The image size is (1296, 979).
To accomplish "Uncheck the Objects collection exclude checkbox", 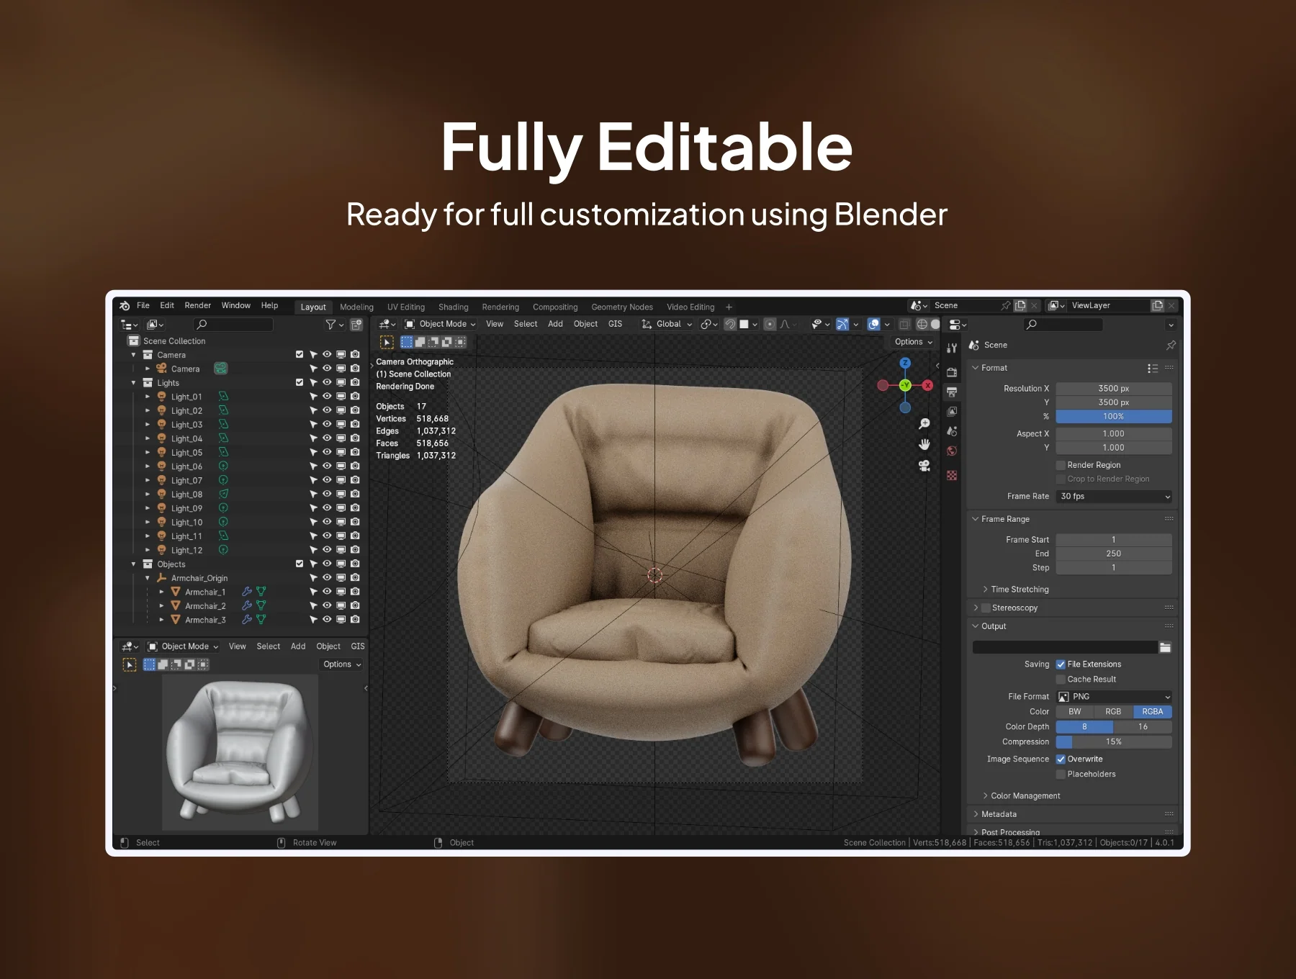I will pyautogui.click(x=300, y=564).
